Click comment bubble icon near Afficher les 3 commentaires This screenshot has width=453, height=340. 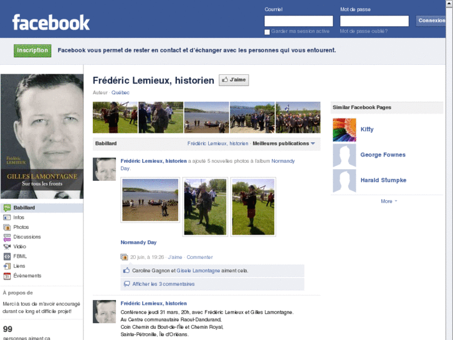(x=126, y=284)
